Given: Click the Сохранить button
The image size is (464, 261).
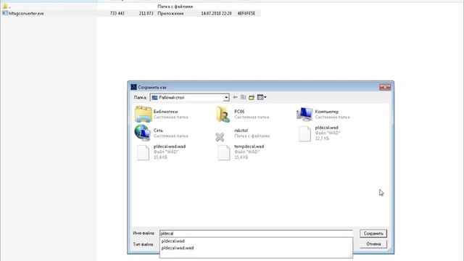Looking at the screenshot, I should point(373,233).
